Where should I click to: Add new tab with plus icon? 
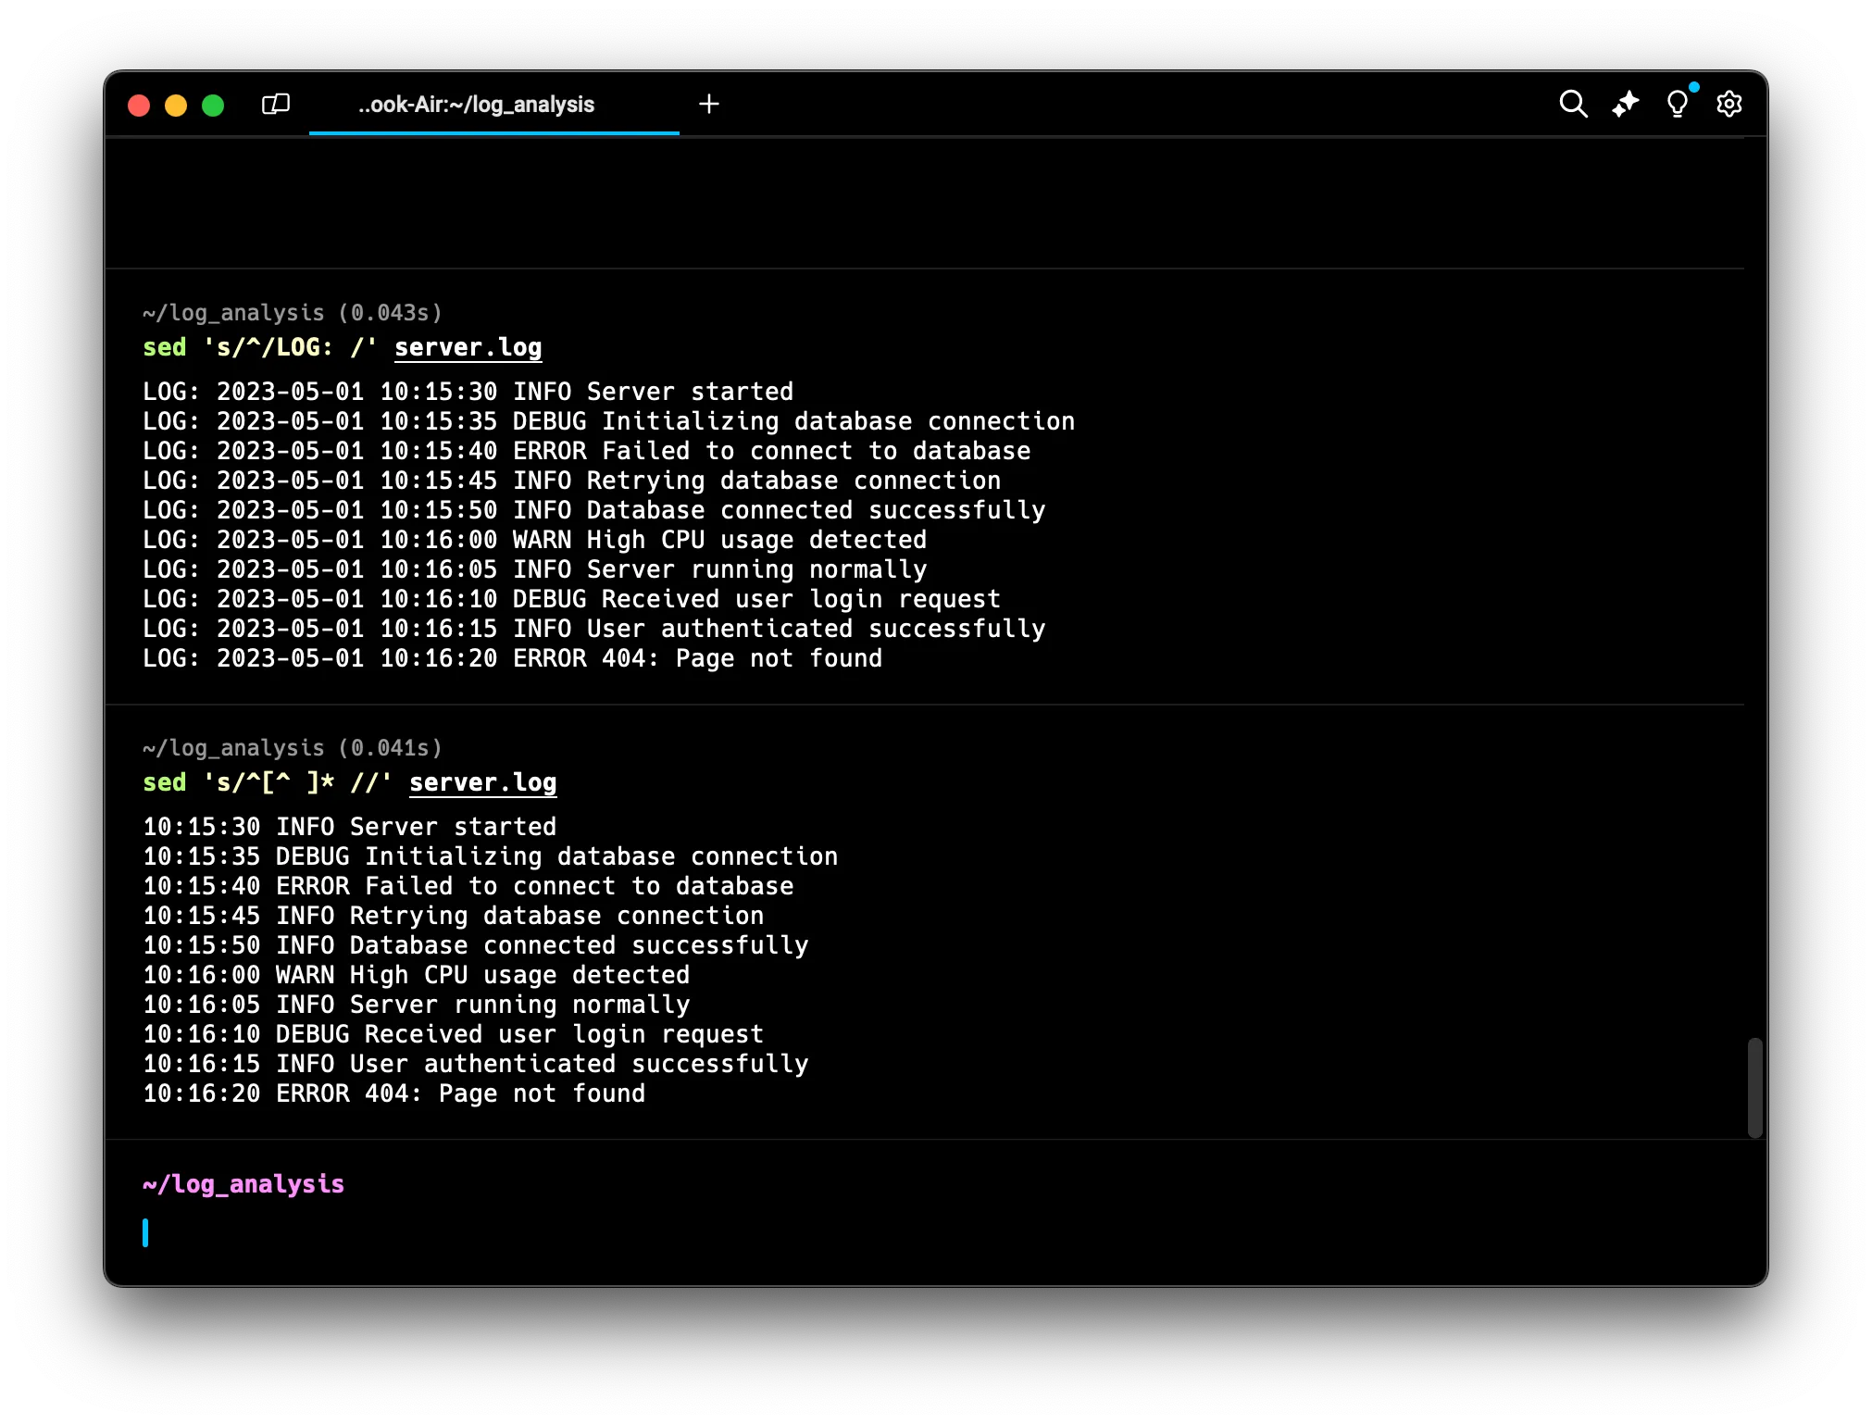tap(709, 104)
